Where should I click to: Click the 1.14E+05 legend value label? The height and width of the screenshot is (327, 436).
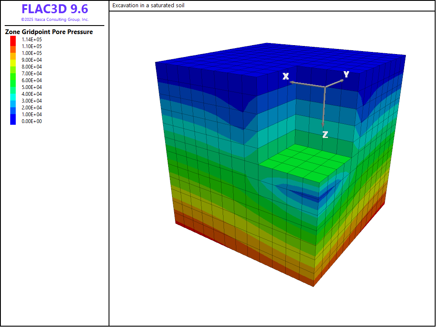[32, 40]
